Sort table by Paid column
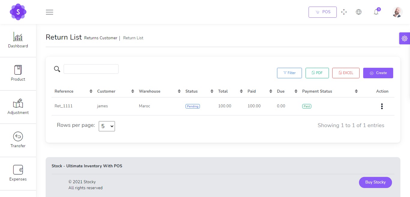The width and height of the screenshot is (410, 197). pos(260,91)
